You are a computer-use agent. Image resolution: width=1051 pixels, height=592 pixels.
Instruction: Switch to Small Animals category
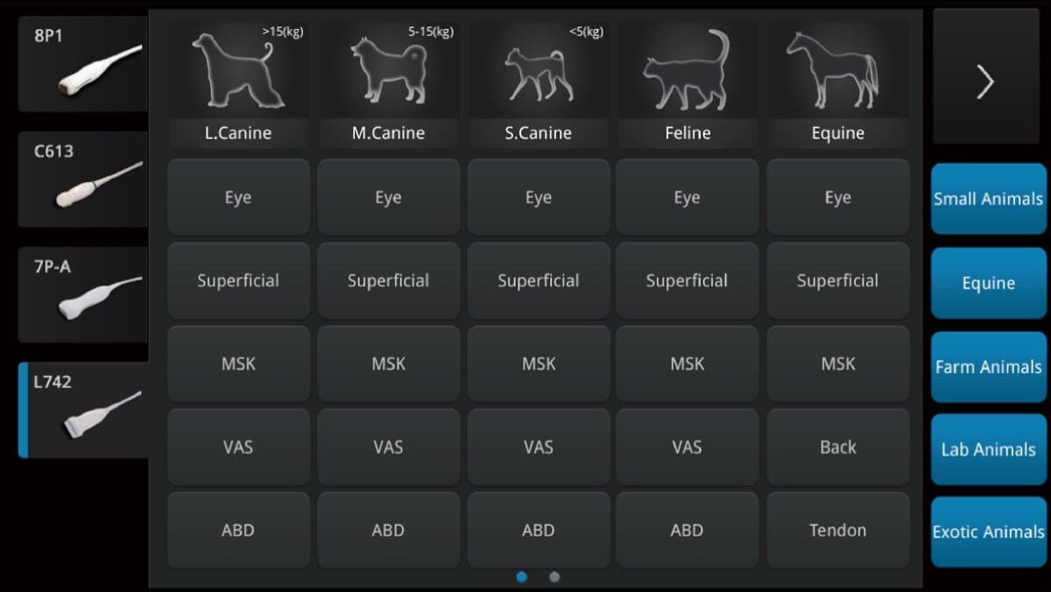coord(988,199)
